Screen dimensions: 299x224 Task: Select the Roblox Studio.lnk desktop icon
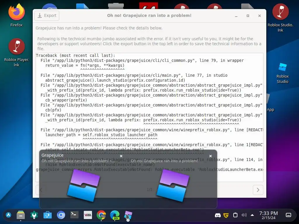click(280, 18)
